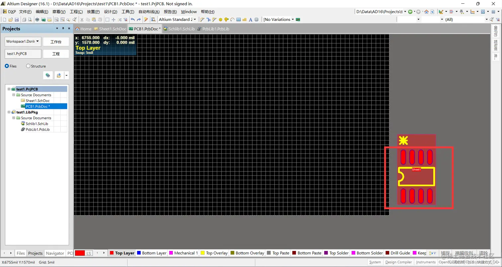The width and height of the screenshot is (502, 267).
Task: Open the (All) filter dropdown
Action: coord(486,20)
